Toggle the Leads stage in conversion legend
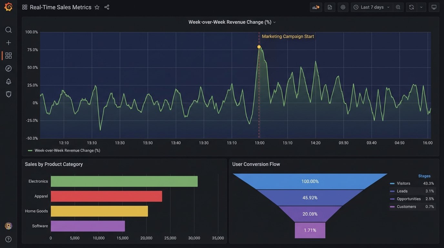444x248 pixels. point(402,191)
